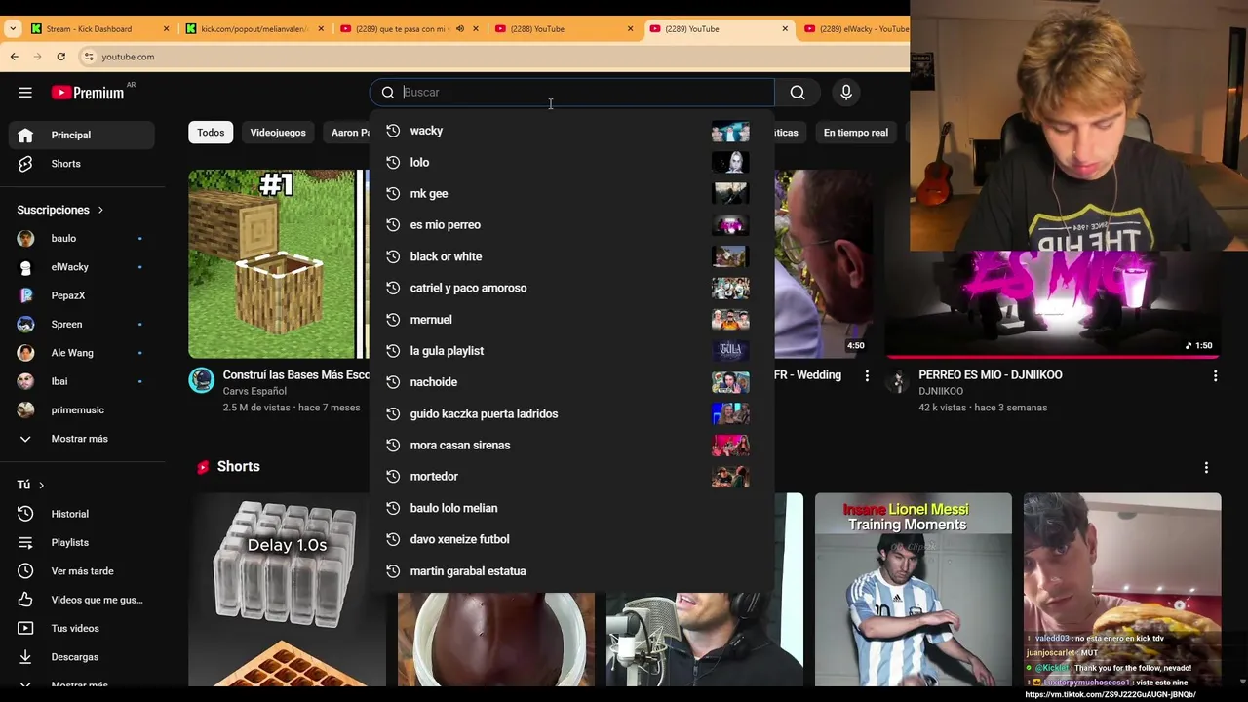
Task: Choose 'nachoide' from search history
Action: tap(571, 382)
